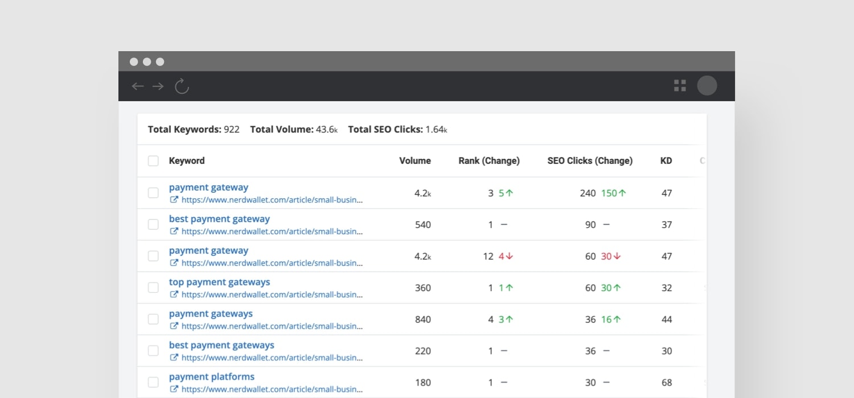Open the 'top payment gateways' keyword link
The image size is (854, 398).
click(219, 282)
